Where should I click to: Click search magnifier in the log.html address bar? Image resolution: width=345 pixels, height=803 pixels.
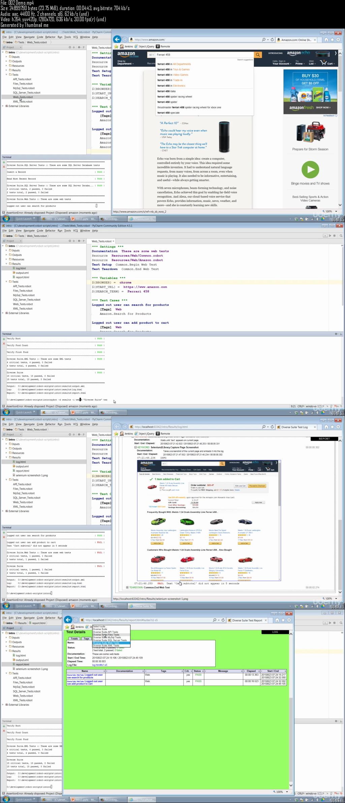click(x=264, y=427)
